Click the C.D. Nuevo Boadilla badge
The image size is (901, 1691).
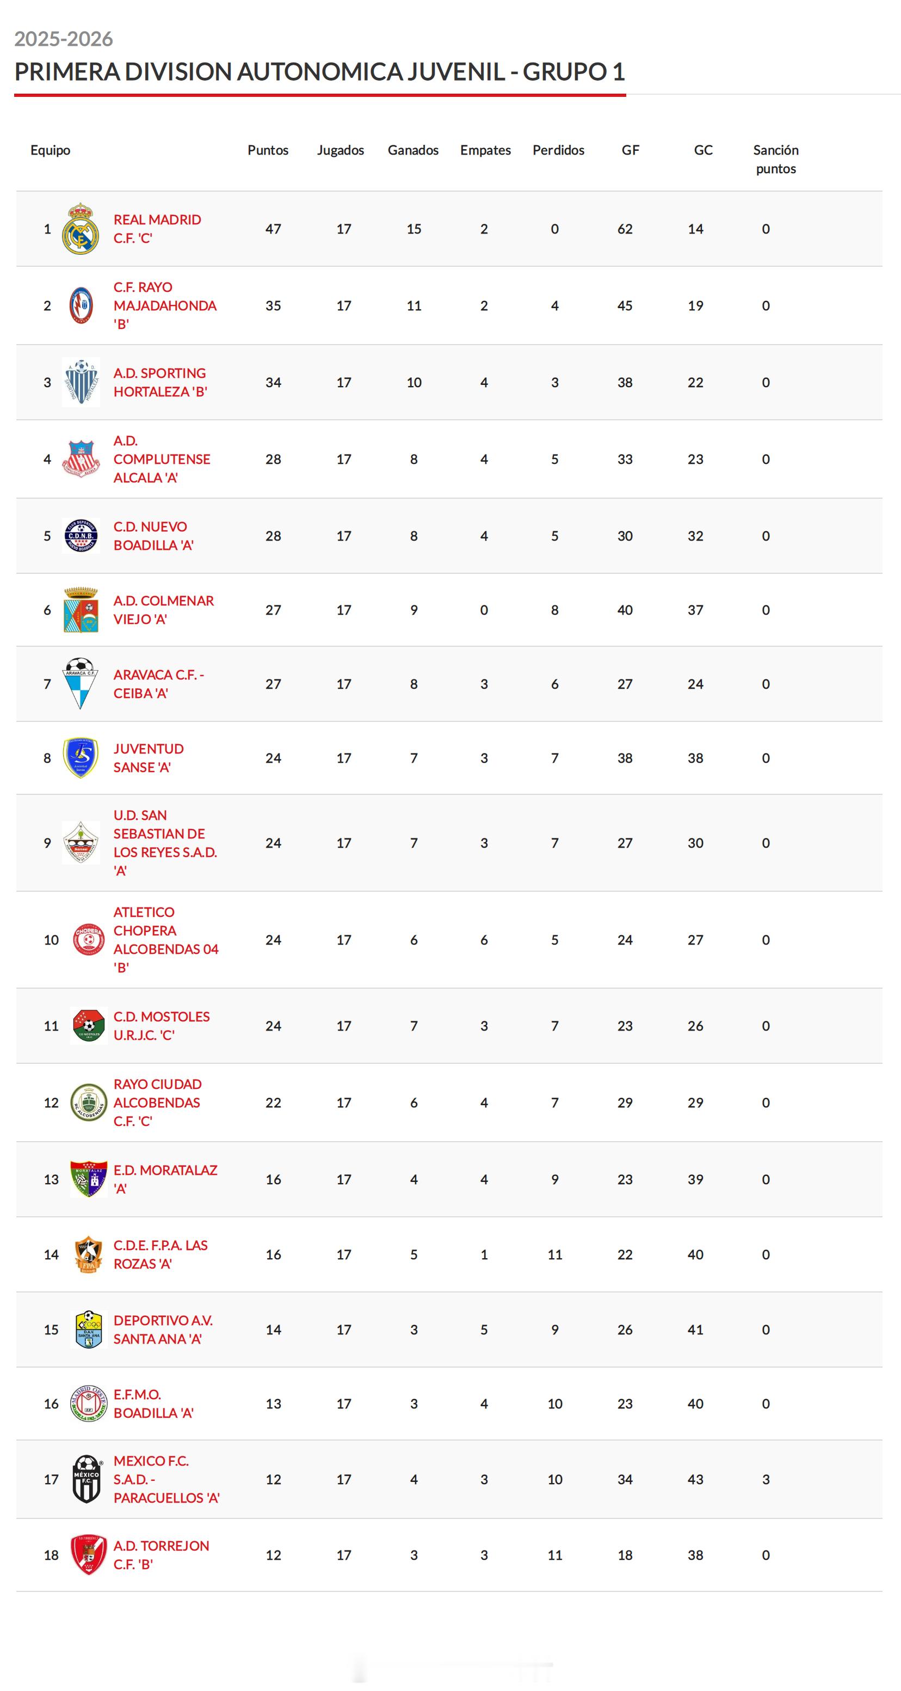(x=81, y=536)
